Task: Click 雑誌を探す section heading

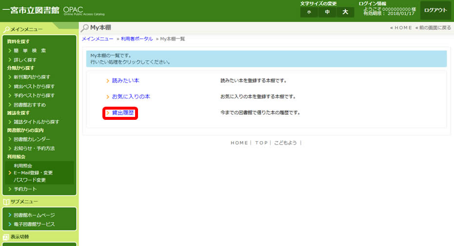Action: pyautogui.click(x=18, y=113)
